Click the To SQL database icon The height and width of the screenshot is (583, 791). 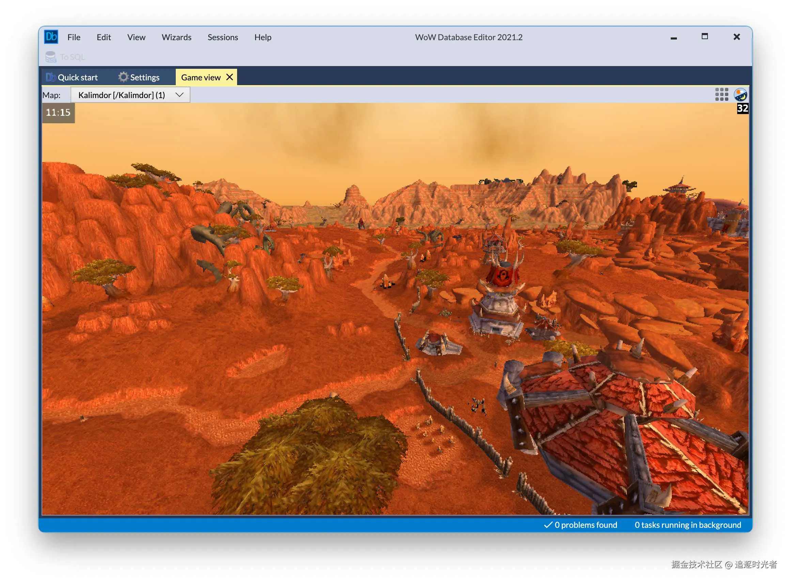point(50,57)
